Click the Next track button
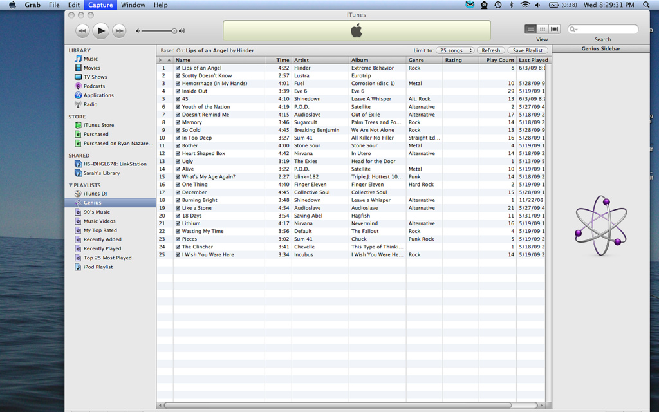659x412 pixels. pos(119,31)
